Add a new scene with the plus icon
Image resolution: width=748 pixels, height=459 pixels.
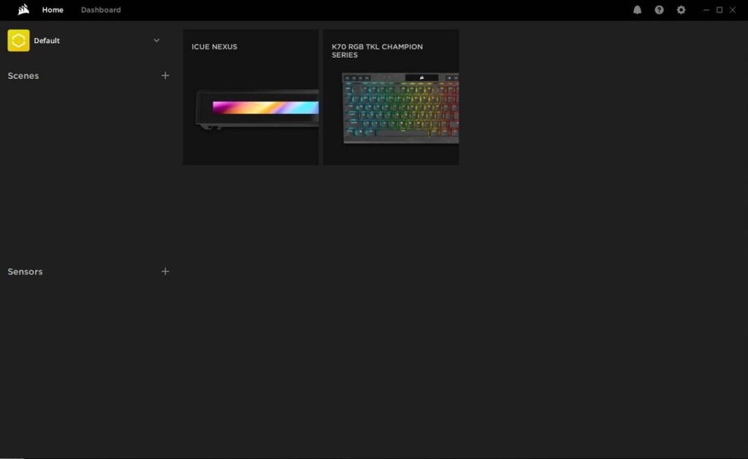pyautogui.click(x=165, y=76)
